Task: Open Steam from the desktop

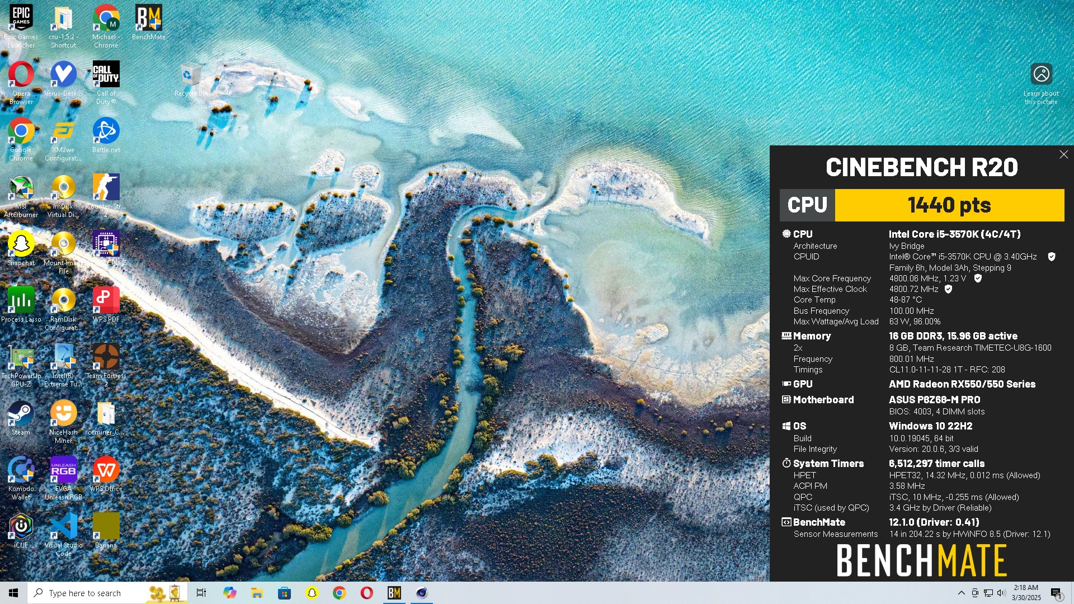Action: pos(21,418)
